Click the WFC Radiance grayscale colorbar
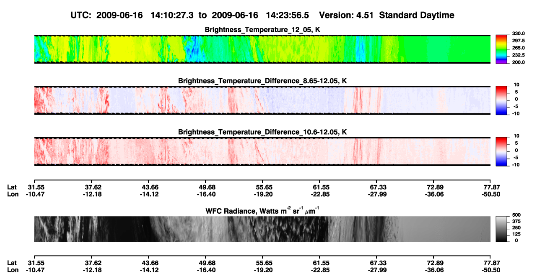 coord(502,229)
